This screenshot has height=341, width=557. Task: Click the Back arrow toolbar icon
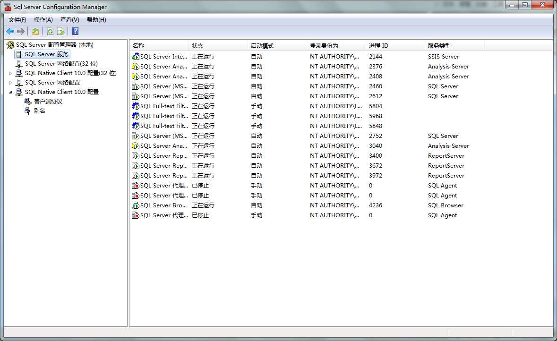click(10, 32)
